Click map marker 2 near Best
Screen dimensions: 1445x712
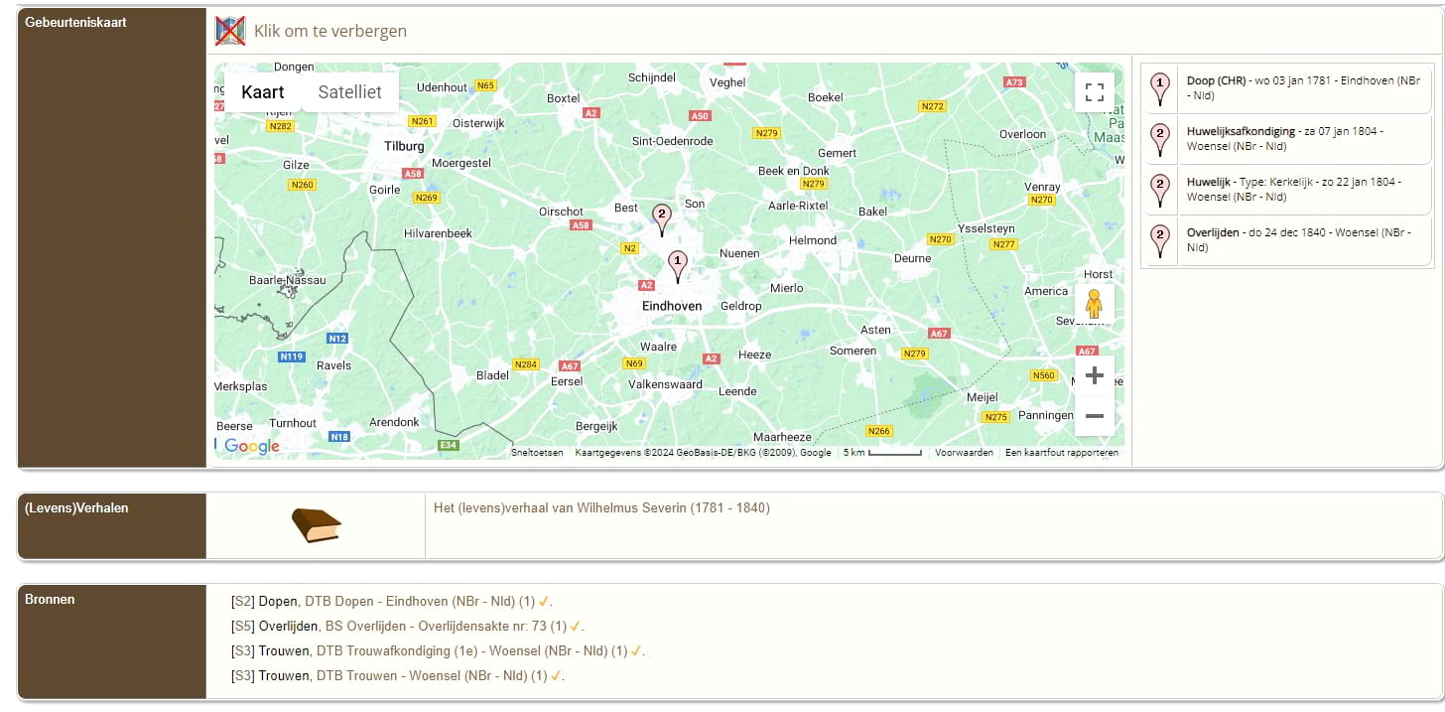point(661,217)
